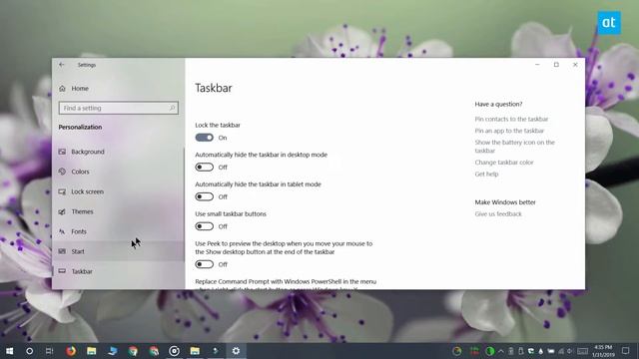Toggle Use small taskbar buttons
Screen dimensions: 639x359
pyautogui.click(x=204, y=226)
